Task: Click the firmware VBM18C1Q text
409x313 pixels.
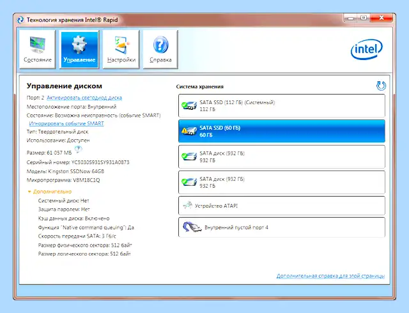Action: pos(86,180)
